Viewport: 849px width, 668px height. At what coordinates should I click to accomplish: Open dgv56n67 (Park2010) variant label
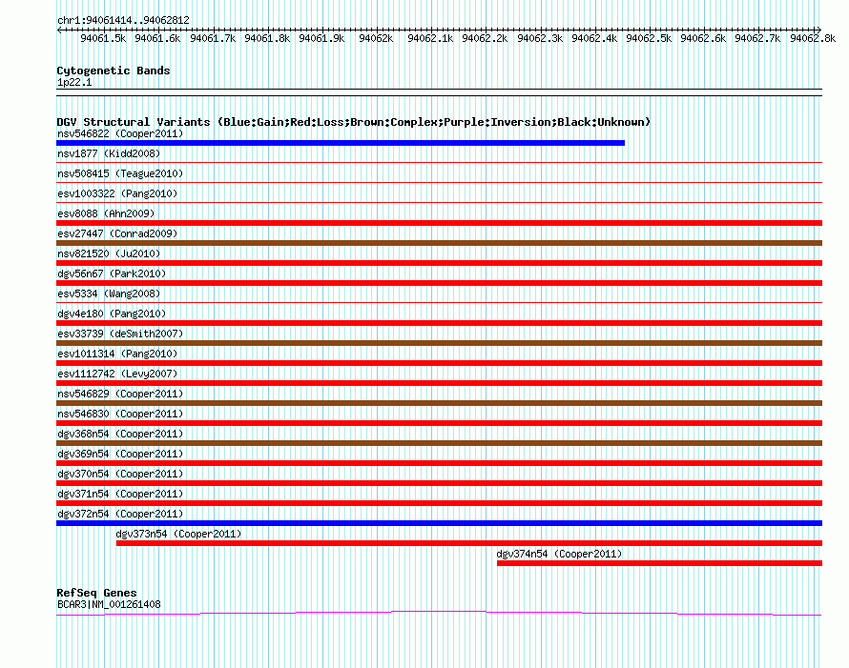(112, 273)
